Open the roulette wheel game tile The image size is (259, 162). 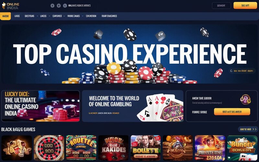[49, 148]
